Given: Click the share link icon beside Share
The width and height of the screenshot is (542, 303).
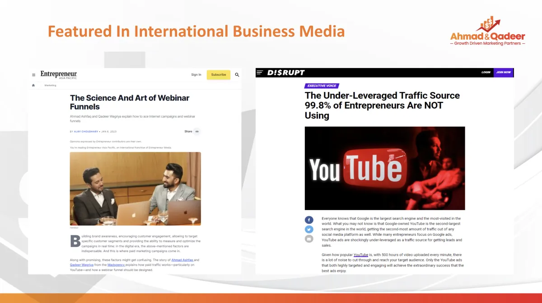Looking at the screenshot, I should click(197, 131).
